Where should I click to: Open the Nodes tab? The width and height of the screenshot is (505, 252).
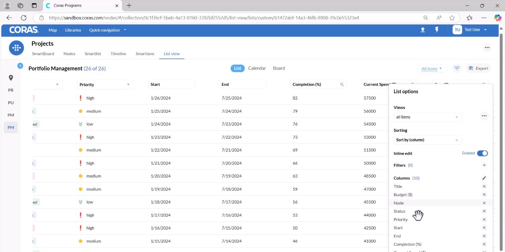pos(69,54)
